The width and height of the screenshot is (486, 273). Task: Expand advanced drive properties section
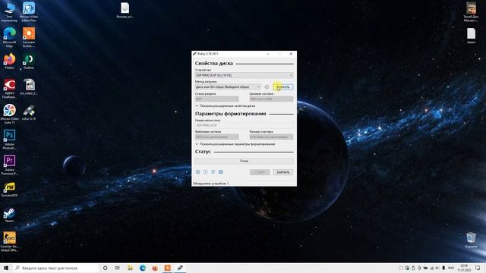226,106
